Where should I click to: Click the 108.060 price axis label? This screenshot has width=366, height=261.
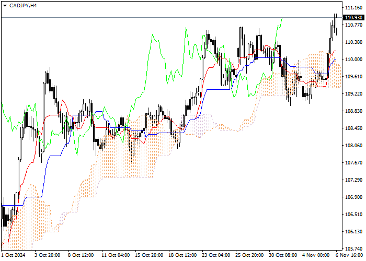[x=353, y=146]
